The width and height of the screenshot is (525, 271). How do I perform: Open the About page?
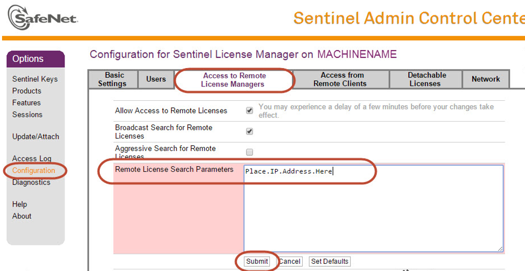22,216
